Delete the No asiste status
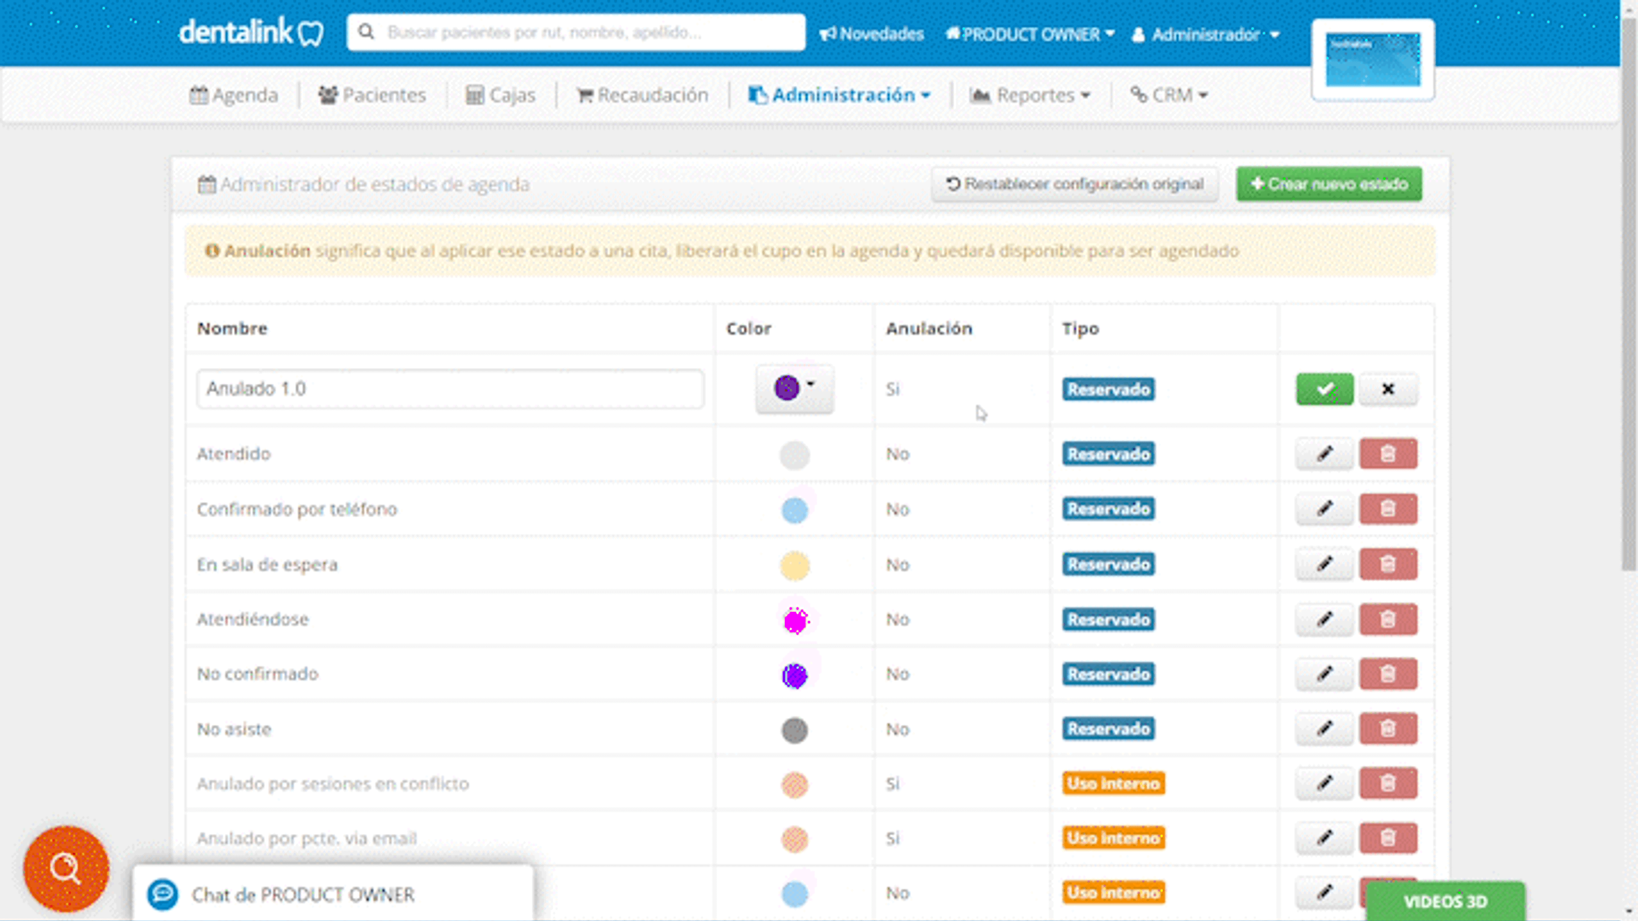 (x=1388, y=729)
